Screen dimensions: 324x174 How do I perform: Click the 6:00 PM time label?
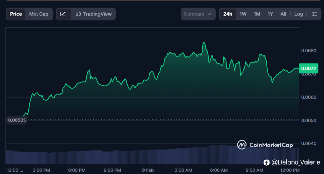pos(77,170)
